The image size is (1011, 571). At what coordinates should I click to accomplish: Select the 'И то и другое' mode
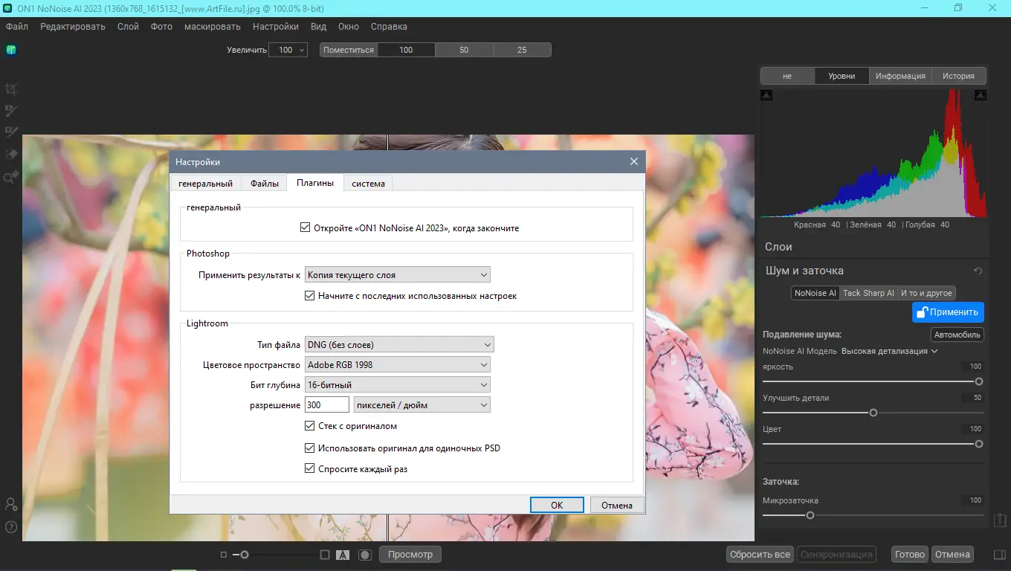(926, 293)
